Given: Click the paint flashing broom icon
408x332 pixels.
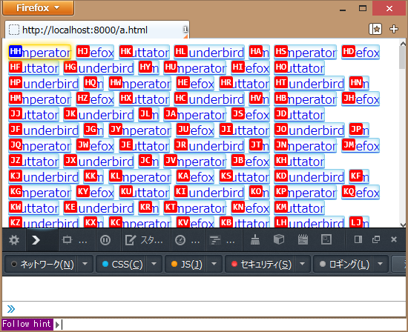Looking at the screenshot, I should [x=255, y=239].
